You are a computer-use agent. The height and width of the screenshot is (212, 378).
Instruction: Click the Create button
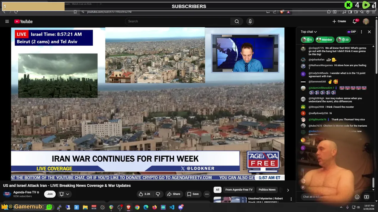(x=339, y=21)
